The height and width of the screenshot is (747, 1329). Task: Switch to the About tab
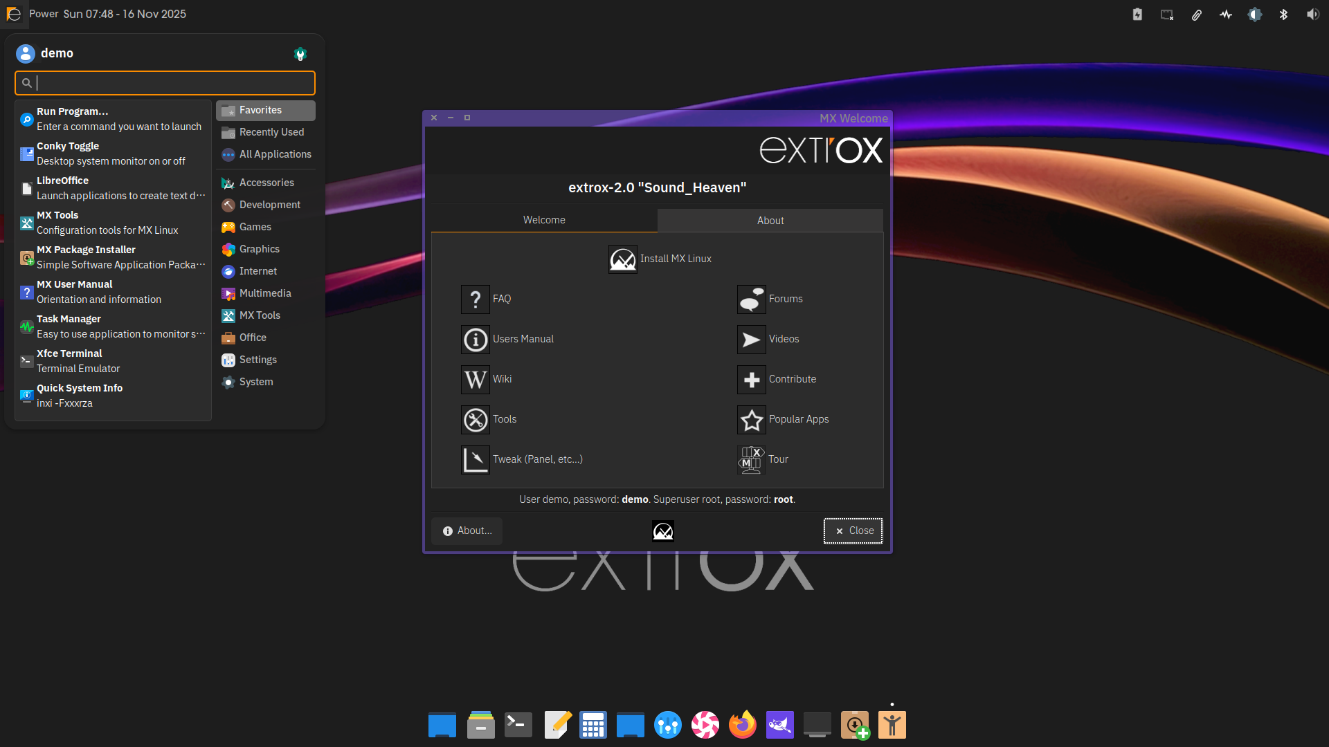coord(770,221)
